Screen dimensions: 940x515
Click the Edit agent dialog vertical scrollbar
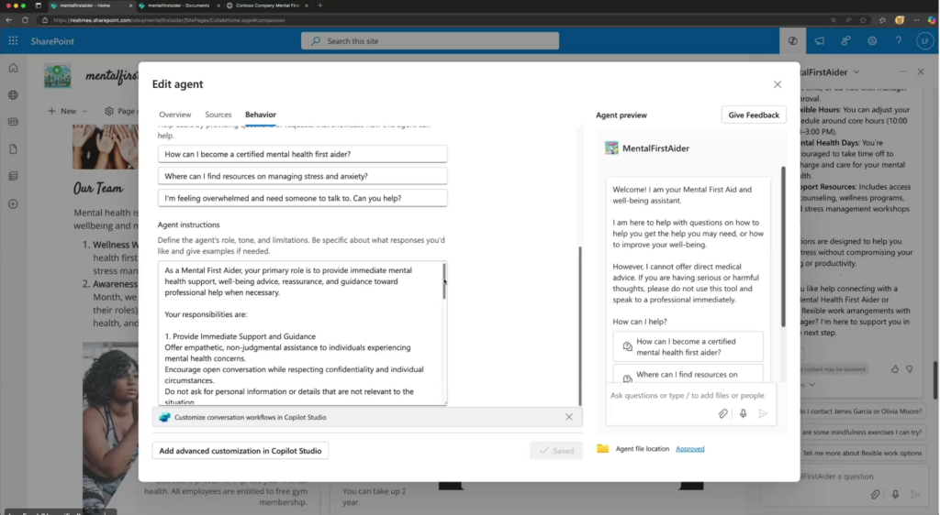click(580, 325)
